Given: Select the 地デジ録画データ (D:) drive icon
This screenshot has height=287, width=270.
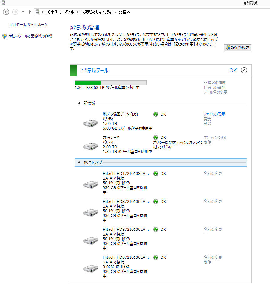Looking at the screenshot, I should pyautogui.click(x=90, y=122).
